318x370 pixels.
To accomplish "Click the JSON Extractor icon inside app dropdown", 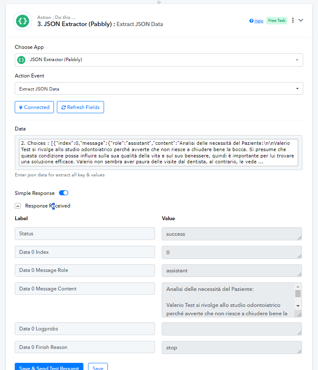I will click(21, 60).
